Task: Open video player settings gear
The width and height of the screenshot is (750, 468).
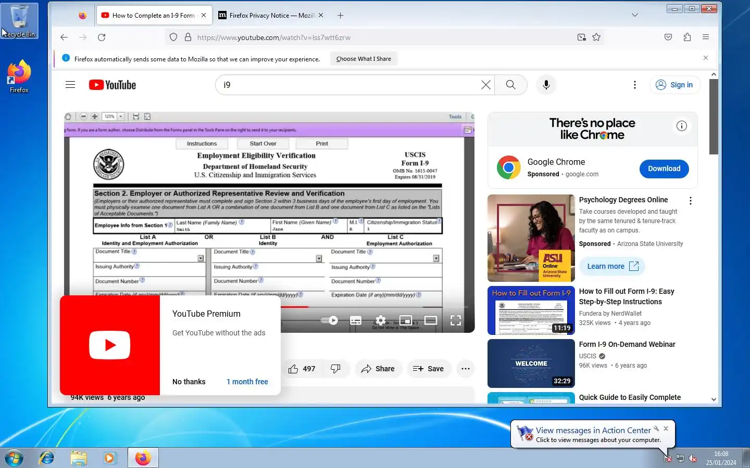Action: [x=381, y=320]
